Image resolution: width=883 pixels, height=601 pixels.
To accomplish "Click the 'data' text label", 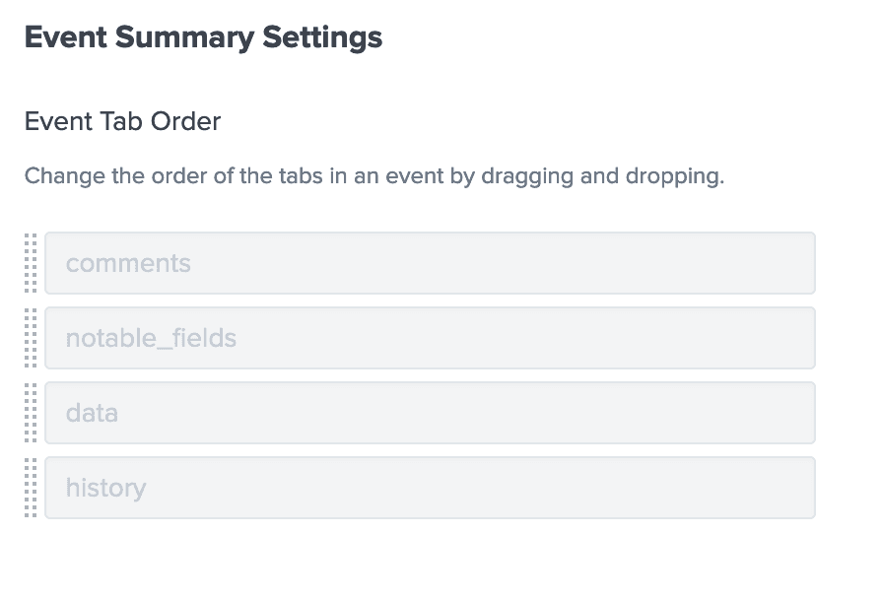I will (x=92, y=413).
